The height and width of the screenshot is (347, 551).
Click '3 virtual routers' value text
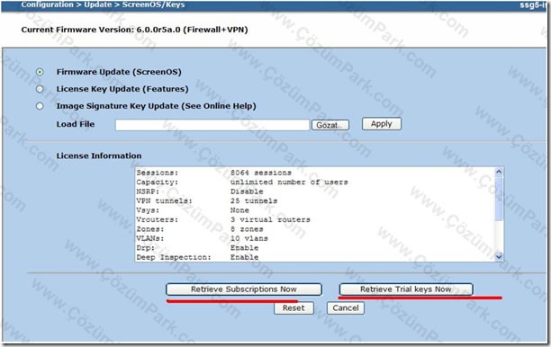click(270, 220)
